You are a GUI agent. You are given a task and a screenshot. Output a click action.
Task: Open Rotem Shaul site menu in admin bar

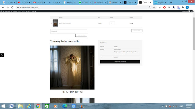point(7,11)
